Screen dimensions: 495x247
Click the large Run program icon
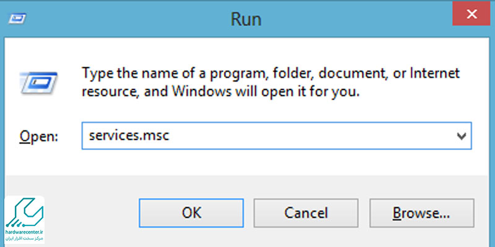[38, 83]
